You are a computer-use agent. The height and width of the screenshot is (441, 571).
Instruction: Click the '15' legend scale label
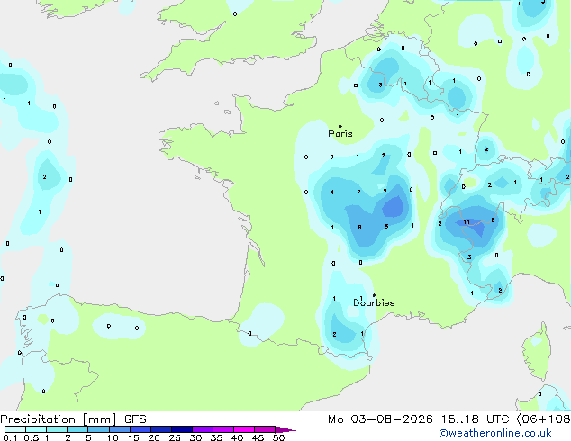133,437
